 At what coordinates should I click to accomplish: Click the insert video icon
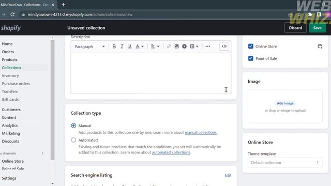184,47
